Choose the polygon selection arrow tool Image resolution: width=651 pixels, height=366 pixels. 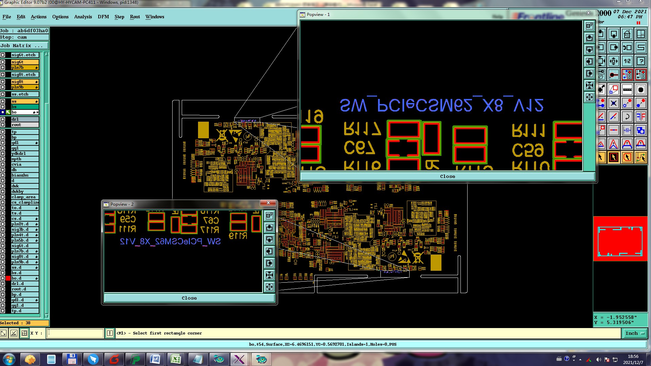[627, 157]
